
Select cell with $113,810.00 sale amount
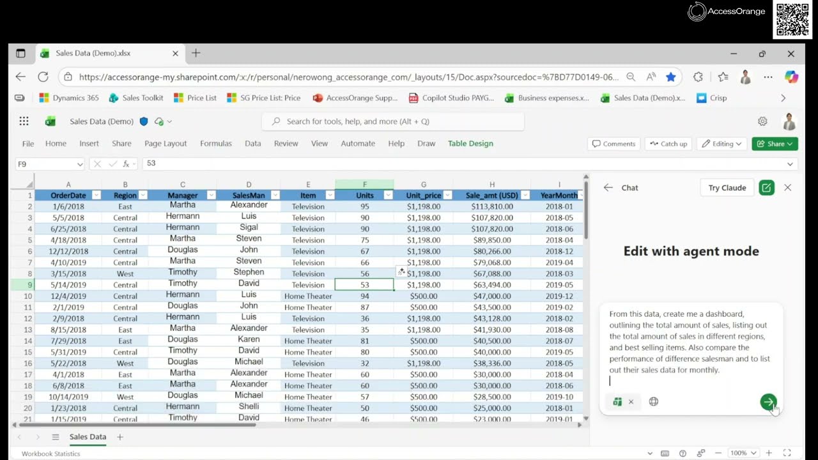[492, 206]
